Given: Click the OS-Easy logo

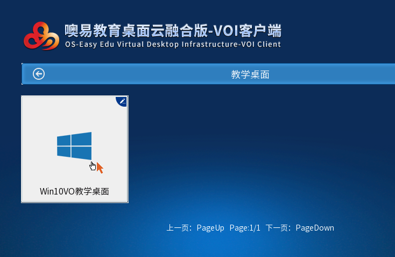Looking at the screenshot, I should [x=40, y=36].
